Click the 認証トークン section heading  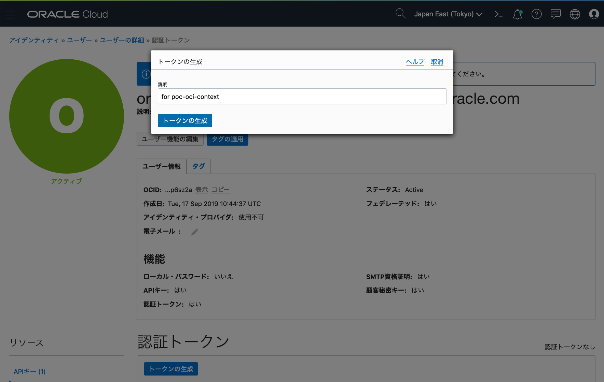click(x=183, y=341)
